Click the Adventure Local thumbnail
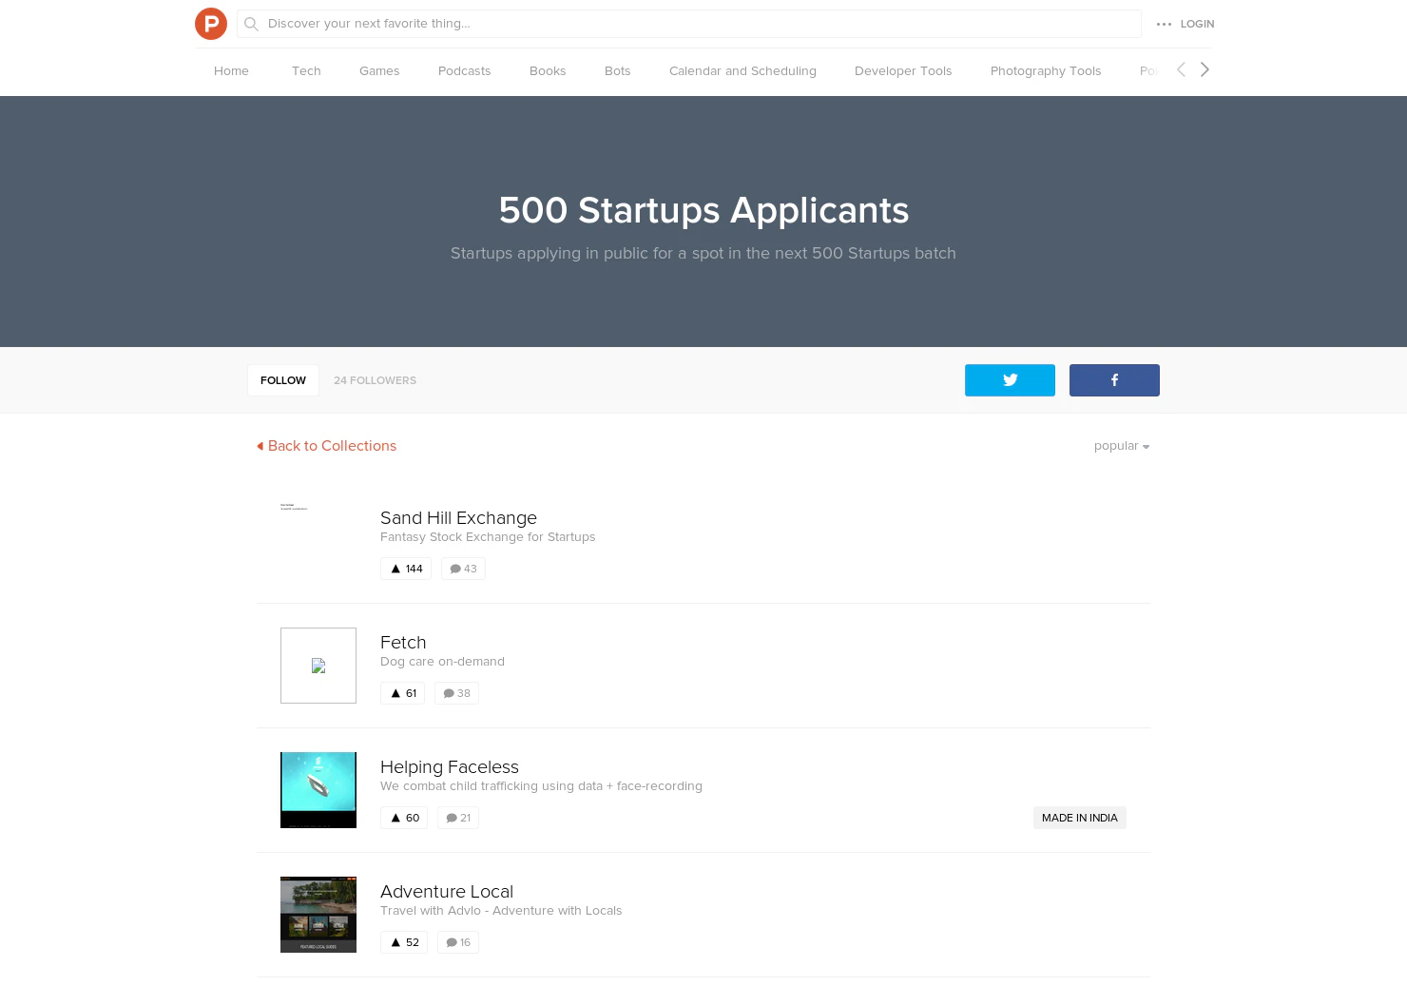This screenshot has width=1407, height=986. click(x=318, y=915)
